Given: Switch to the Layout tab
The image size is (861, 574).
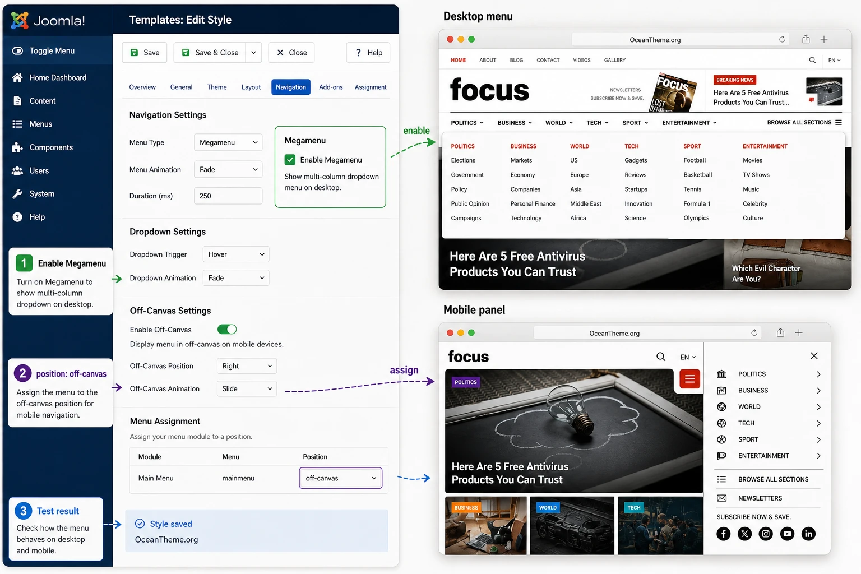Looking at the screenshot, I should pos(251,87).
